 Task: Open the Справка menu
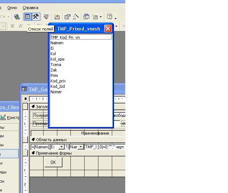tap(30, 8)
